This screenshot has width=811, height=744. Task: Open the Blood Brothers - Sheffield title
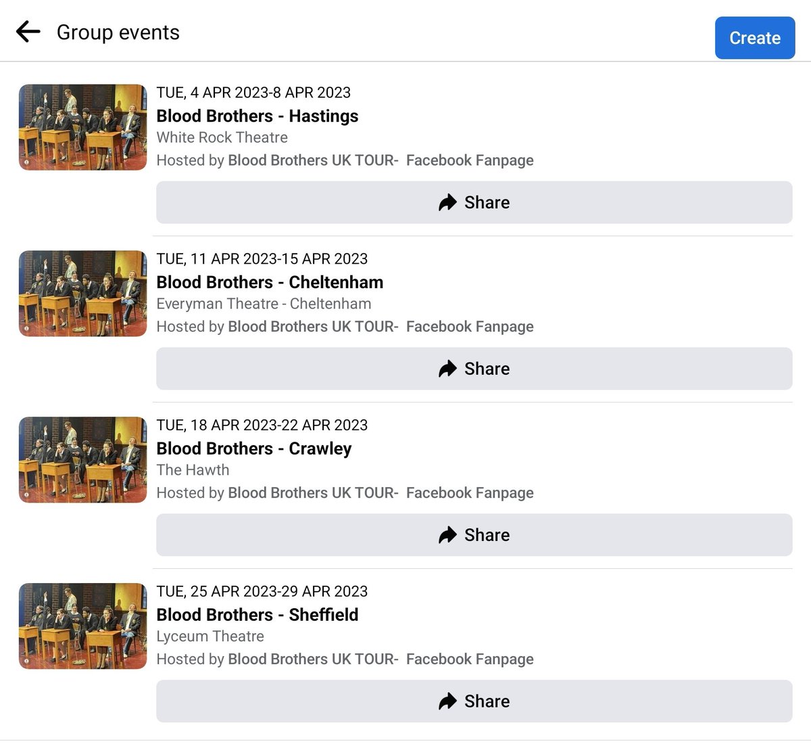(257, 615)
